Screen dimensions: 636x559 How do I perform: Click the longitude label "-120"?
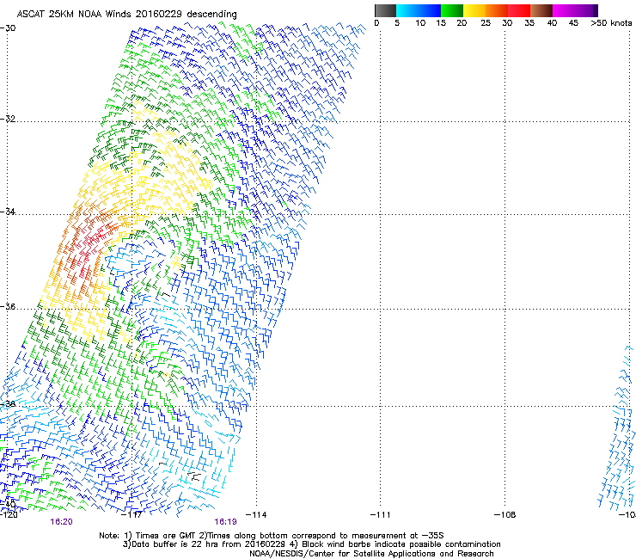coord(9,515)
